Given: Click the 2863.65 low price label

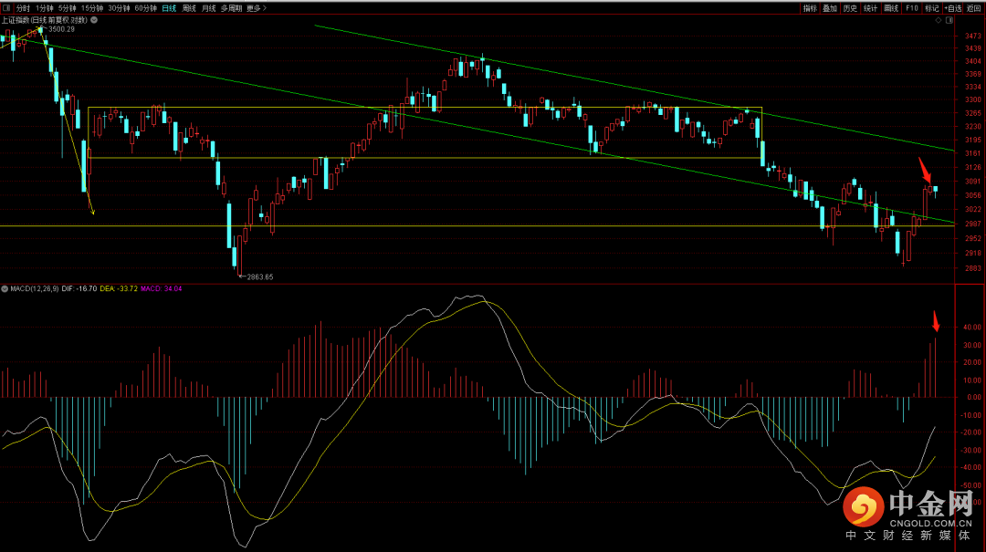Looking at the screenshot, I should click(257, 276).
